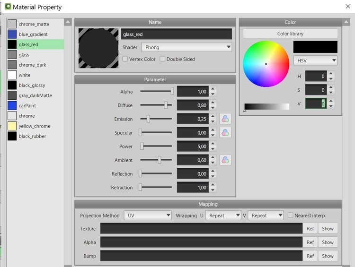Pick a hue on the color wheel

click(x=266, y=64)
